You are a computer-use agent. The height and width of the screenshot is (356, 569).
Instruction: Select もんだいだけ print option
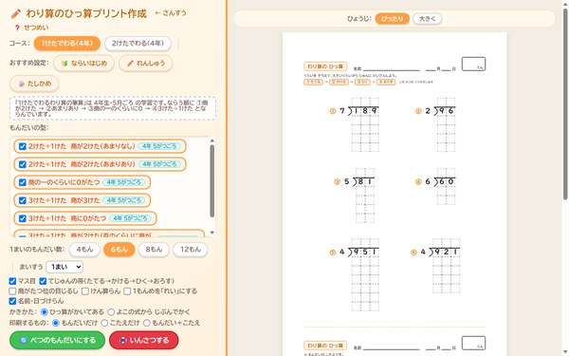pos(56,323)
